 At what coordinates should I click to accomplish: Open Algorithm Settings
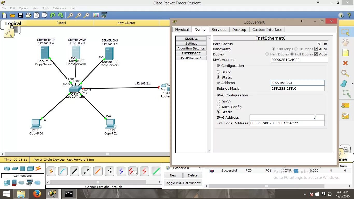[x=191, y=48]
